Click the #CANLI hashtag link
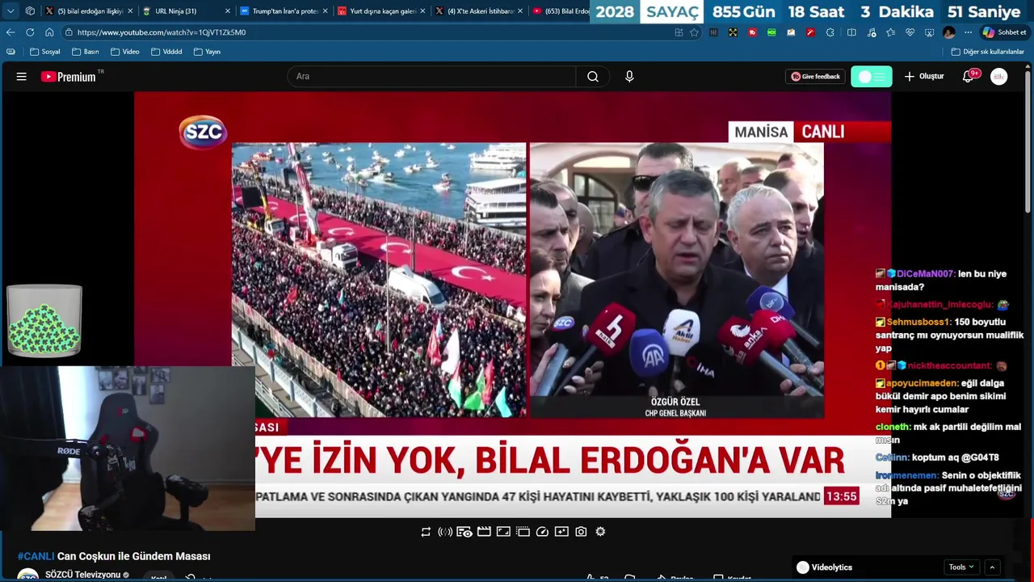This screenshot has height=582, width=1034. 36,556
